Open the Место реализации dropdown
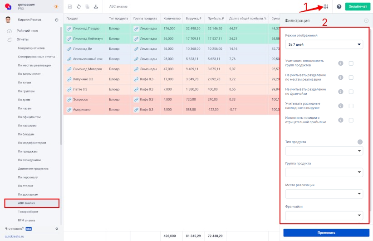The image size is (373, 241). pyautogui.click(x=324, y=194)
